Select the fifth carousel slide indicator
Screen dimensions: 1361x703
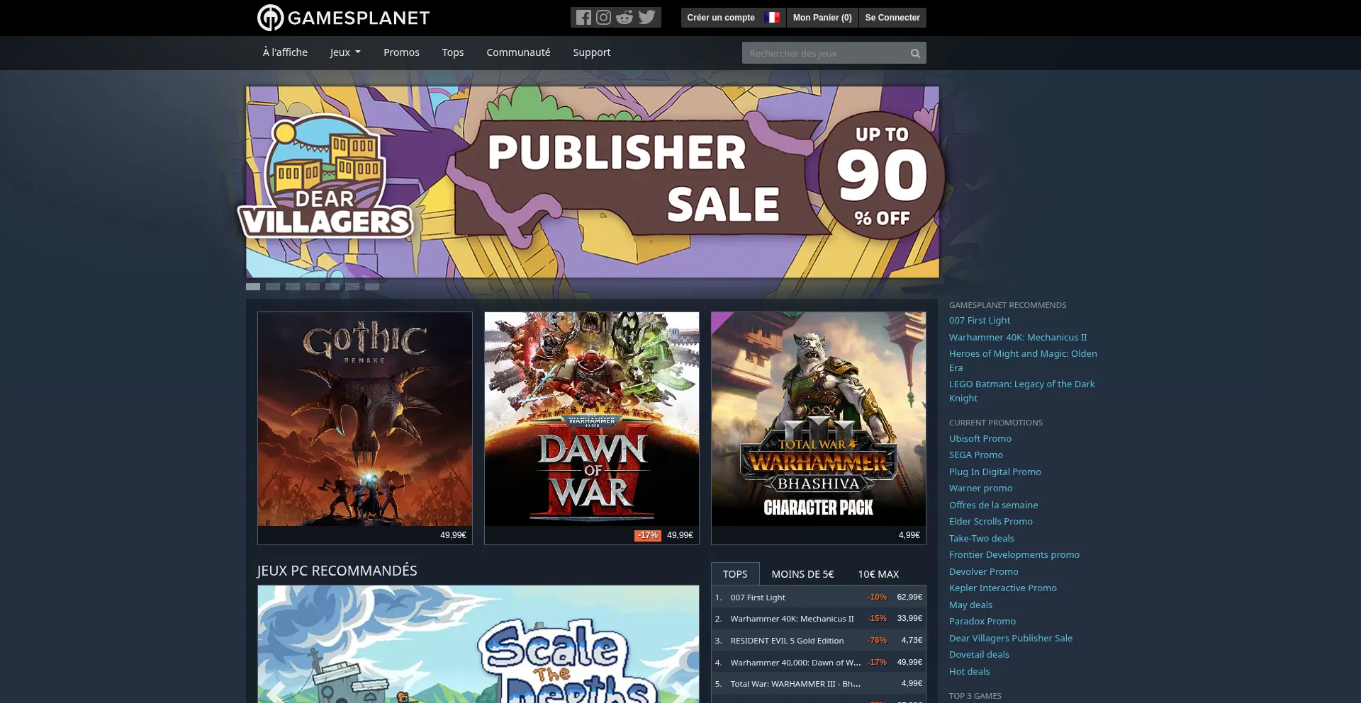coord(332,287)
